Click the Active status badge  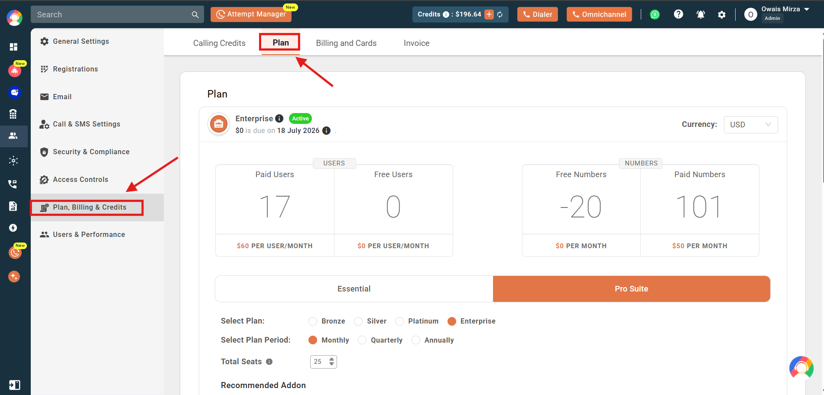300,118
